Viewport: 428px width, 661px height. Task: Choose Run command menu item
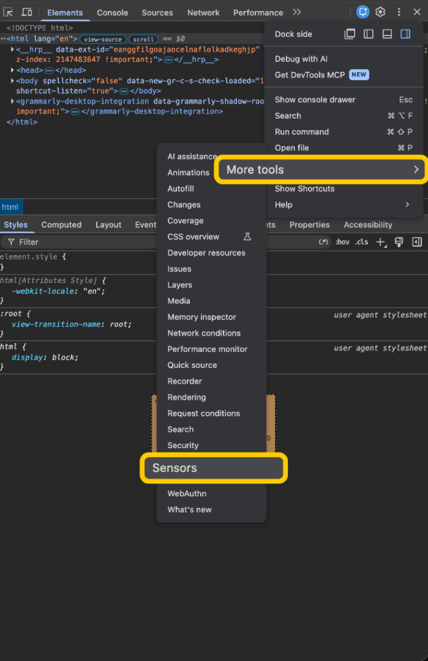[343, 132]
